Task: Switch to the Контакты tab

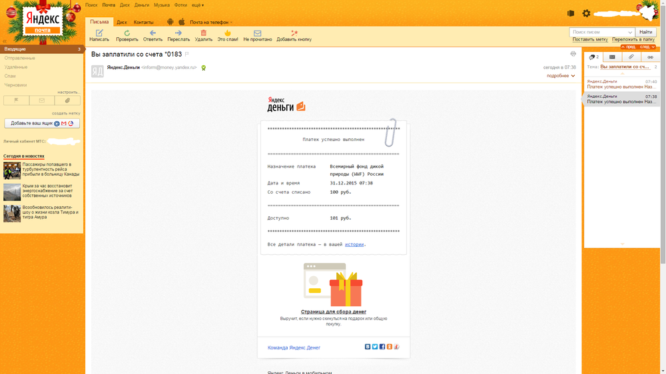Action: 143,22
